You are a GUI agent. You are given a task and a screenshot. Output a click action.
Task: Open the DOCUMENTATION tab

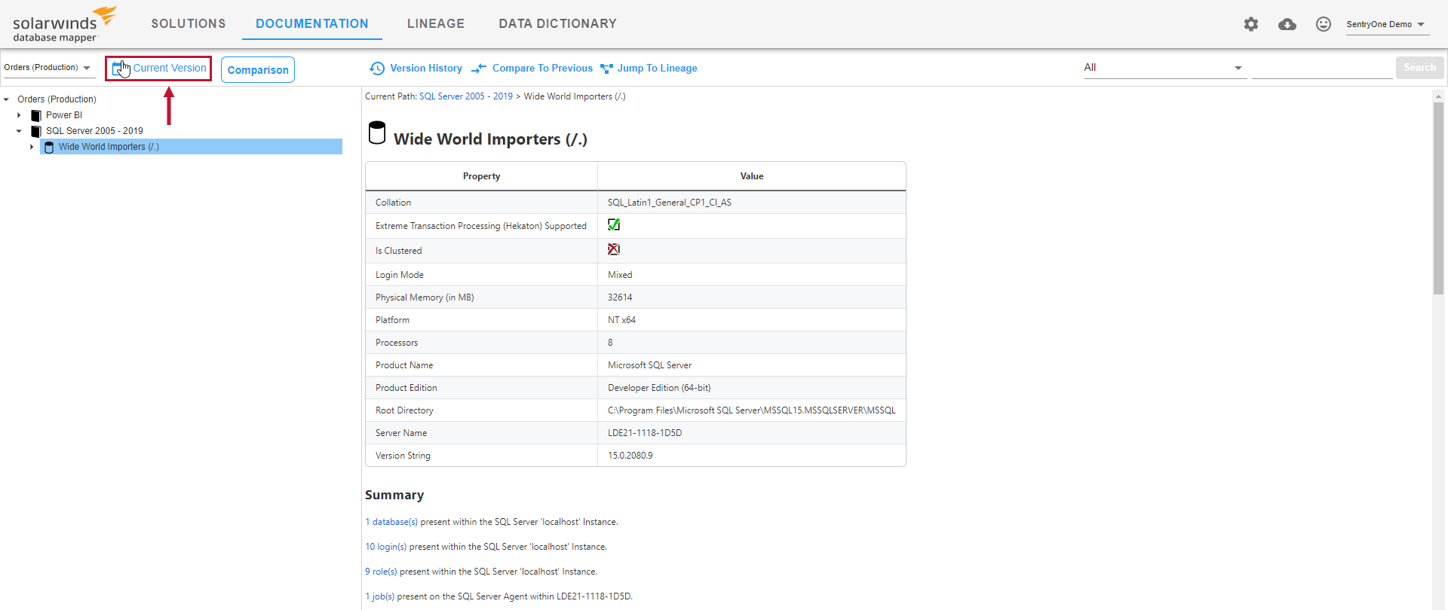(x=312, y=24)
